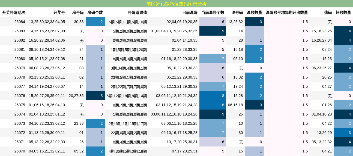Click winning numbers 14,15,16,23,26 07,09
This screenshot has height=156, width=353.
(x=47, y=31)
